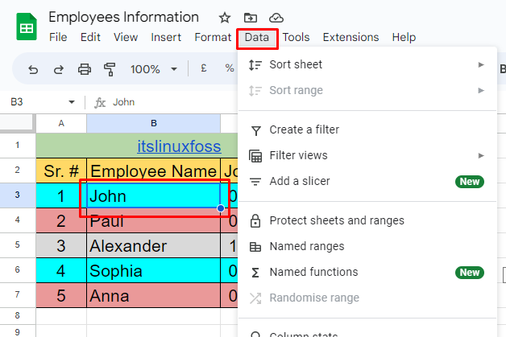Select the cell with serial number 4
Screen dimensions: 506x337
[x=61, y=270]
